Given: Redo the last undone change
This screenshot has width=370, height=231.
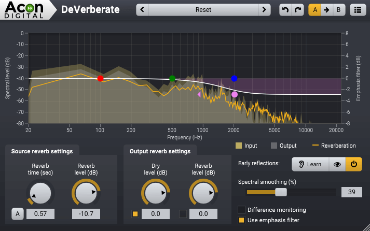Looking at the screenshot, I should click(x=298, y=10).
